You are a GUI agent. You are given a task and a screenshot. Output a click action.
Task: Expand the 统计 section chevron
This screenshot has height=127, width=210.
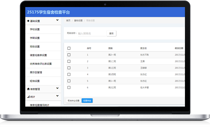coord(57,96)
